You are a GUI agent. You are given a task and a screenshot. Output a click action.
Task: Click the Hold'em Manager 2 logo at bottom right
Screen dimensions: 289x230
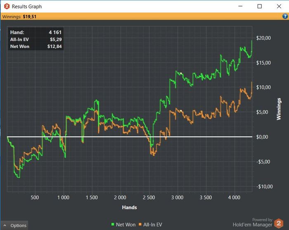[x=279, y=223]
